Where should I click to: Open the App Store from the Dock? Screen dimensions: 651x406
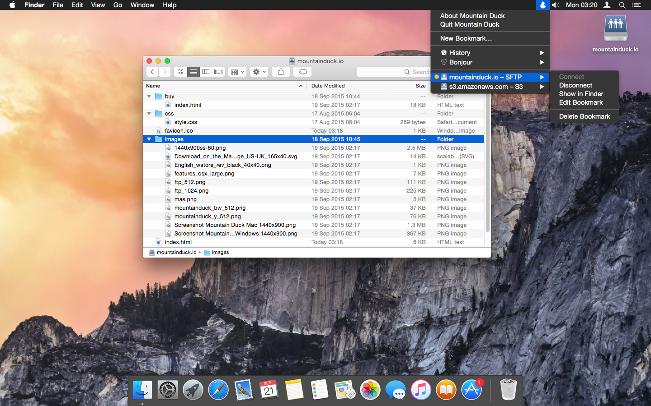(471, 389)
